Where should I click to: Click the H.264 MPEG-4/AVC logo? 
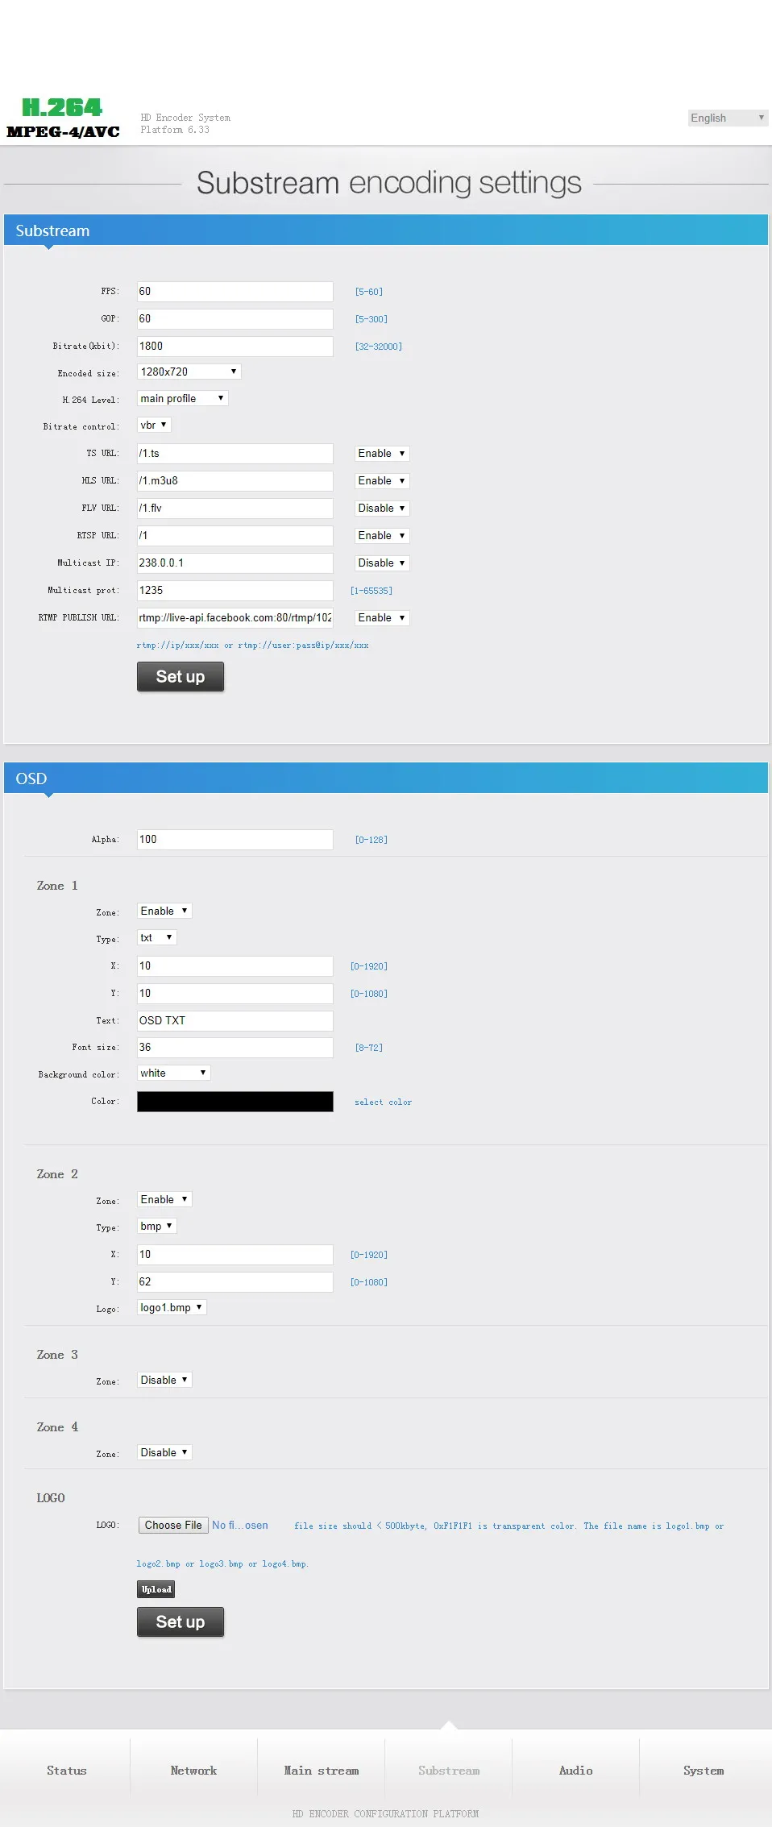63,118
